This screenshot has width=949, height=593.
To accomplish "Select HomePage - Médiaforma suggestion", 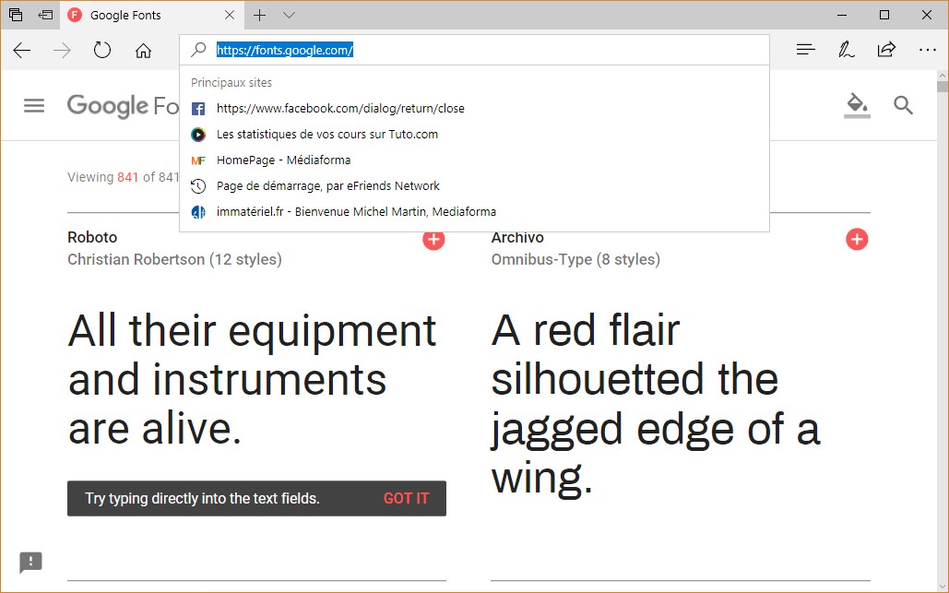I will coord(283,160).
